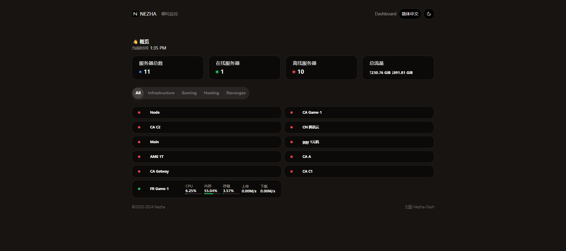
Task: Click green dot in 在线服务器 card
Action: [217, 72]
